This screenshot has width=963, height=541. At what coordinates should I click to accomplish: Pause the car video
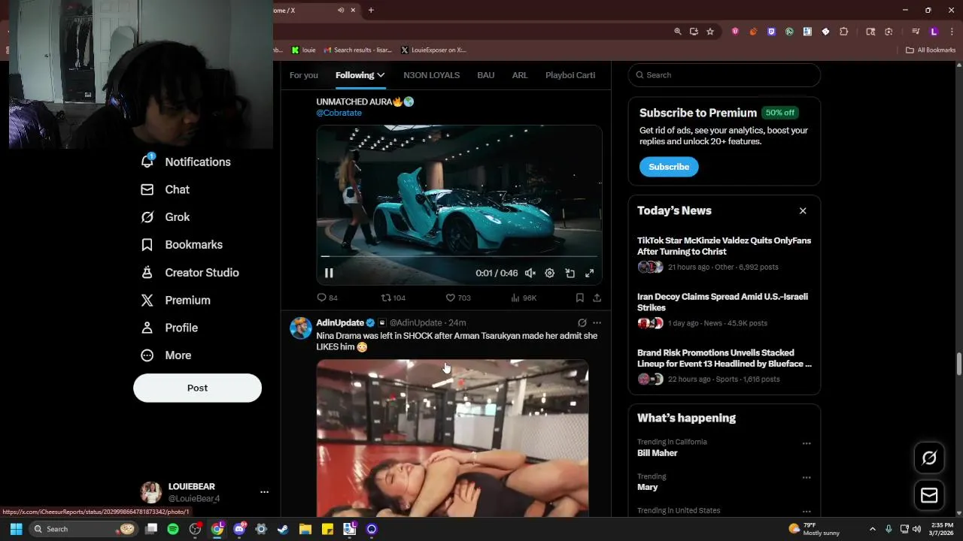[x=329, y=274]
